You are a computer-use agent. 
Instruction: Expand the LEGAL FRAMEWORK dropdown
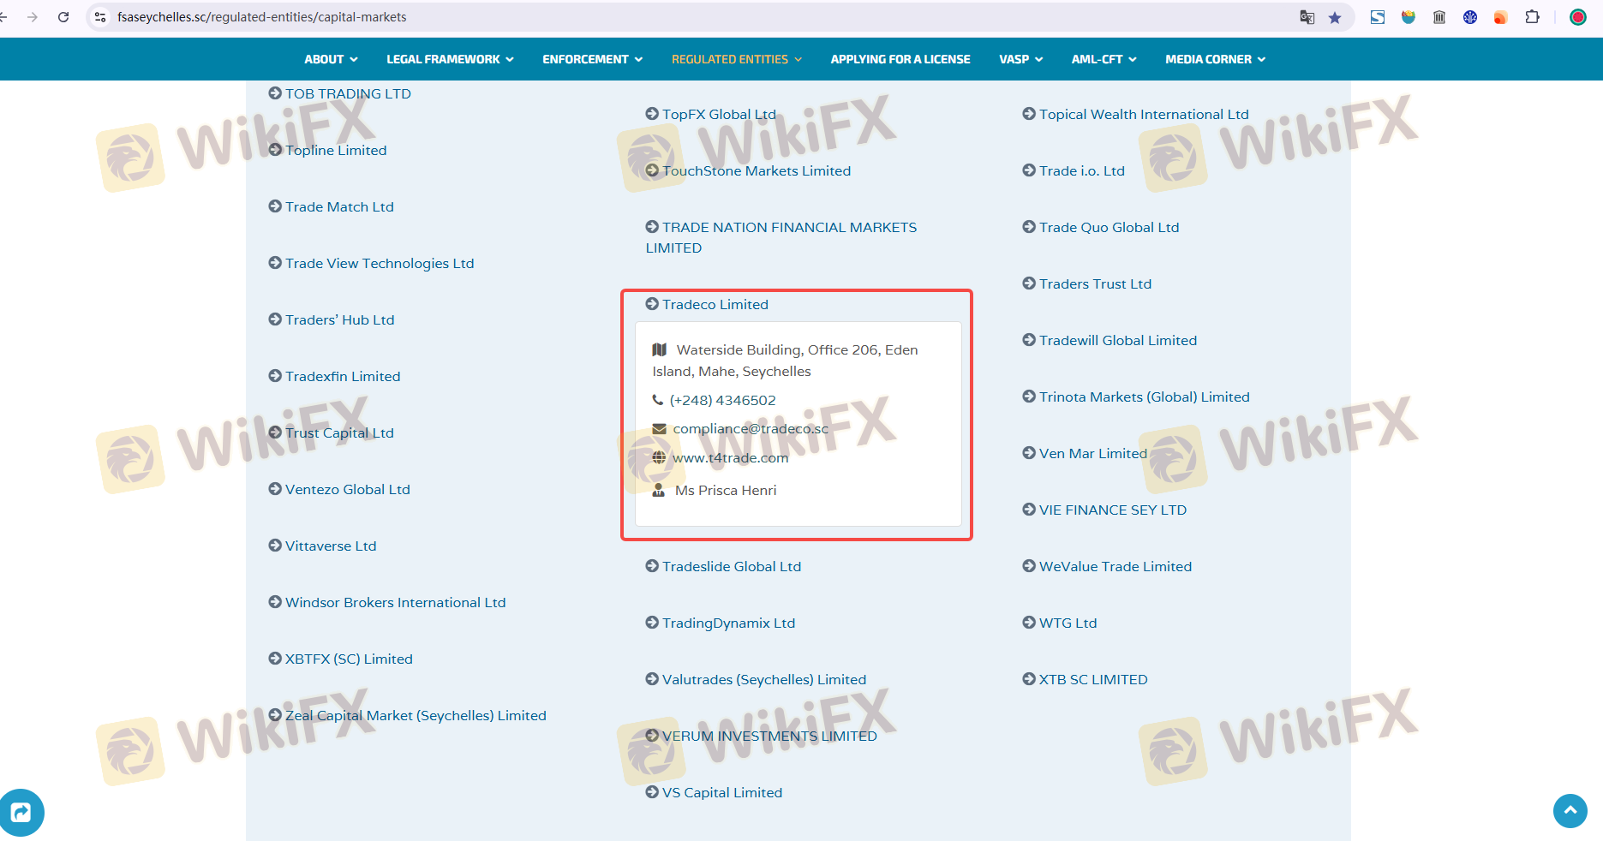450,59
